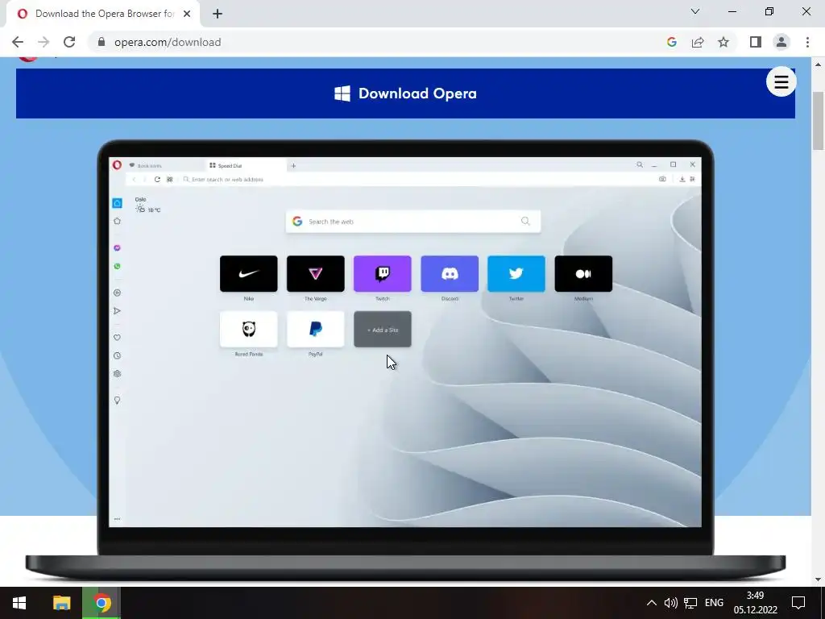Image resolution: width=825 pixels, height=619 pixels.
Task: Reload the current page
Action: [x=69, y=42]
